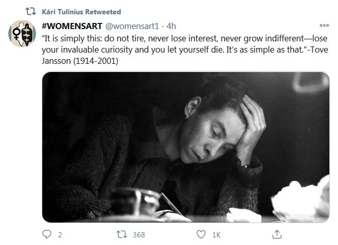Click the #WOMENSART profile avatar

22,34
